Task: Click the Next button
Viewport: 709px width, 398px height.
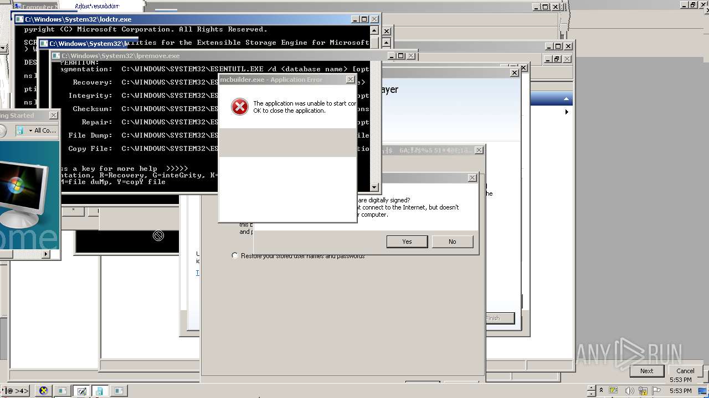Action: [x=646, y=371]
